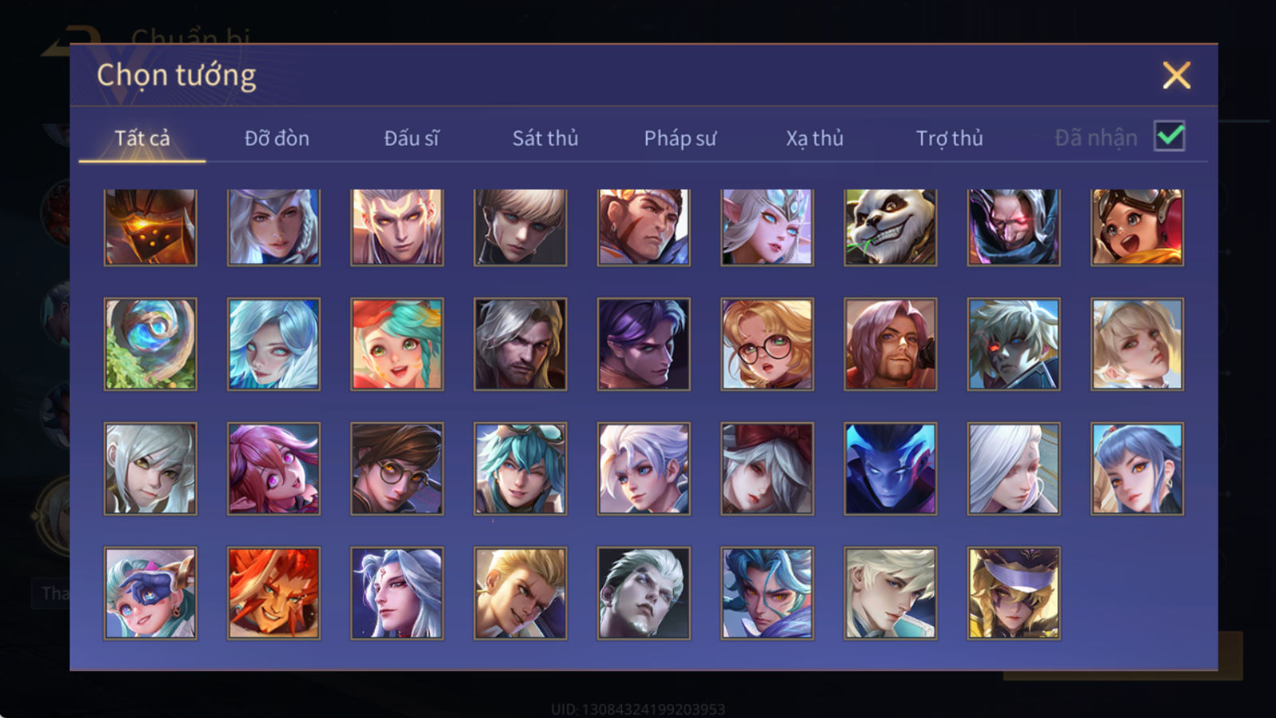
Task: Close the Chọn tướng dialog
Action: tap(1176, 76)
